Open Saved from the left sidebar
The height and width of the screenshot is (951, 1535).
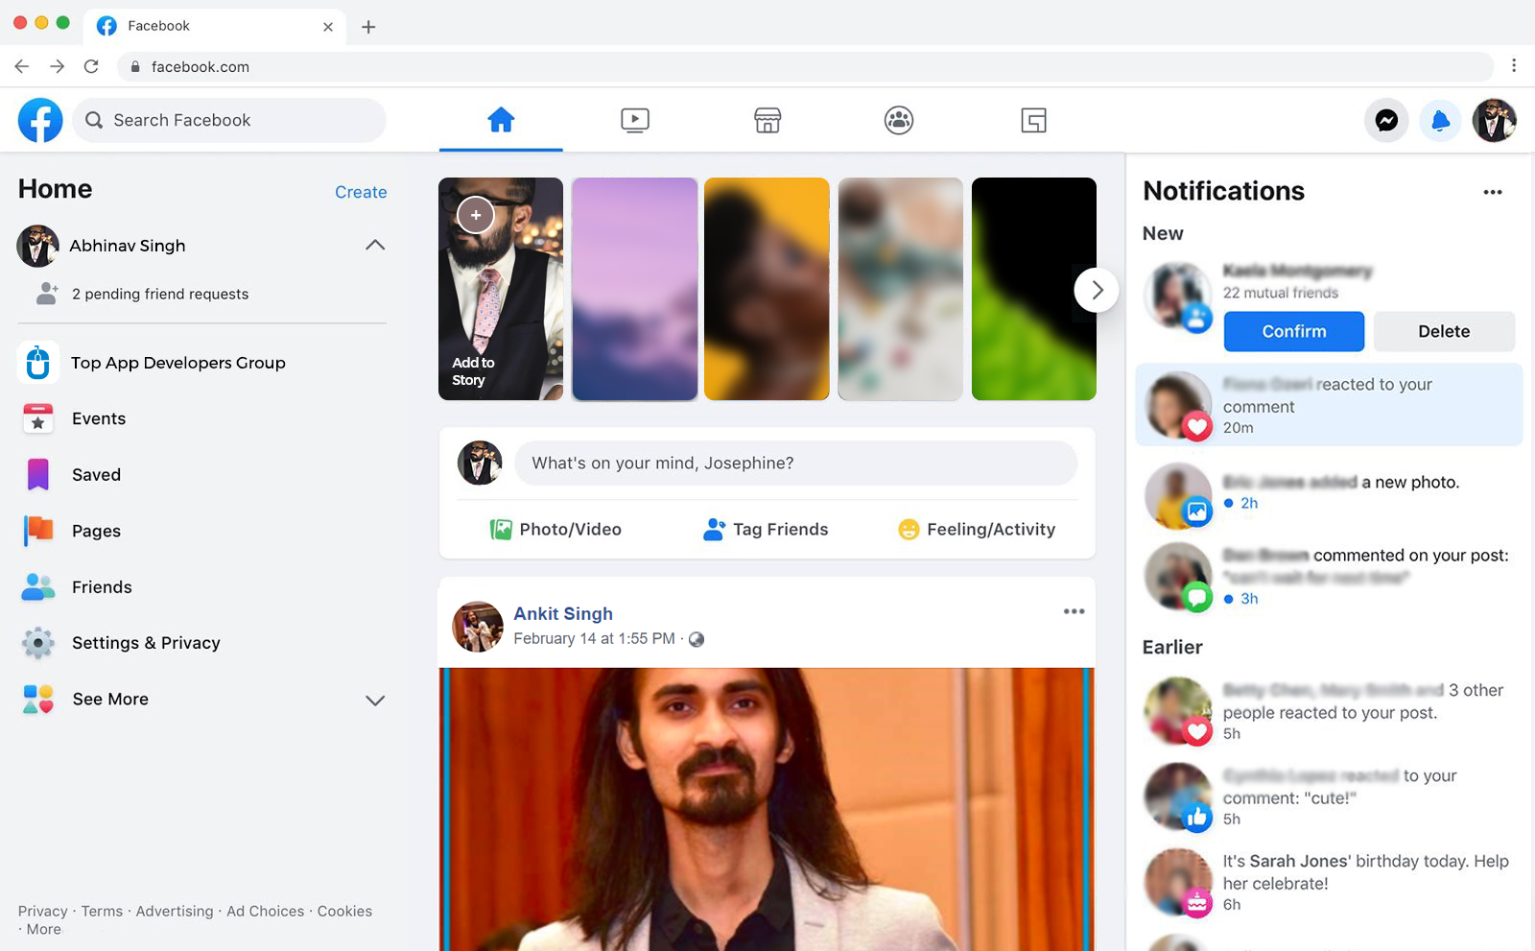[x=96, y=475]
